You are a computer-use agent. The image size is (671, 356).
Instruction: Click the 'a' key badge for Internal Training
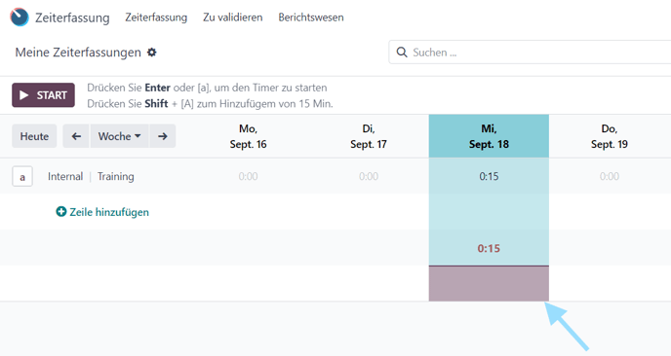pyautogui.click(x=22, y=176)
